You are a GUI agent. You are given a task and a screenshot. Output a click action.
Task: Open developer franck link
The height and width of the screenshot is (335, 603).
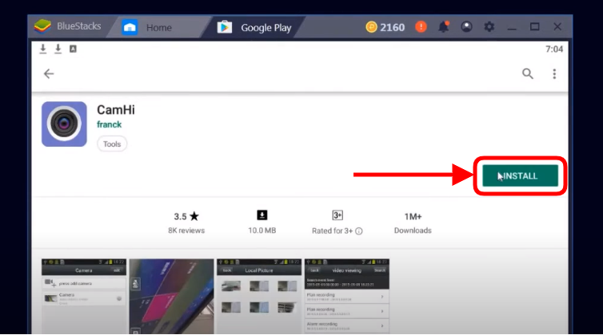[110, 124]
